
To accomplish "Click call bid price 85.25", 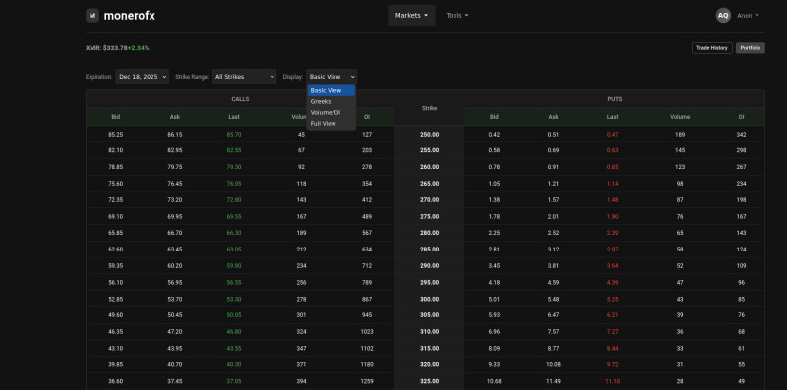I will pos(115,135).
